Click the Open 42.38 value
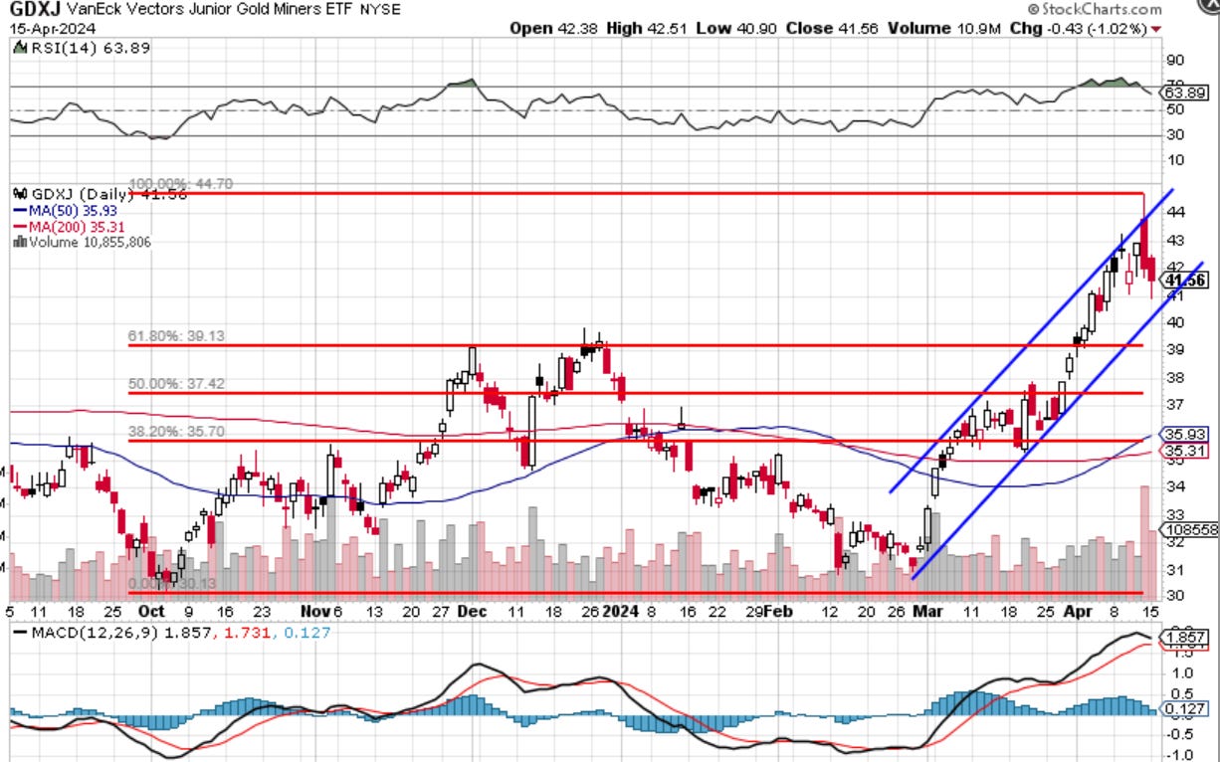Image resolution: width=1220 pixels, height=762 pixels. (553, 29)
